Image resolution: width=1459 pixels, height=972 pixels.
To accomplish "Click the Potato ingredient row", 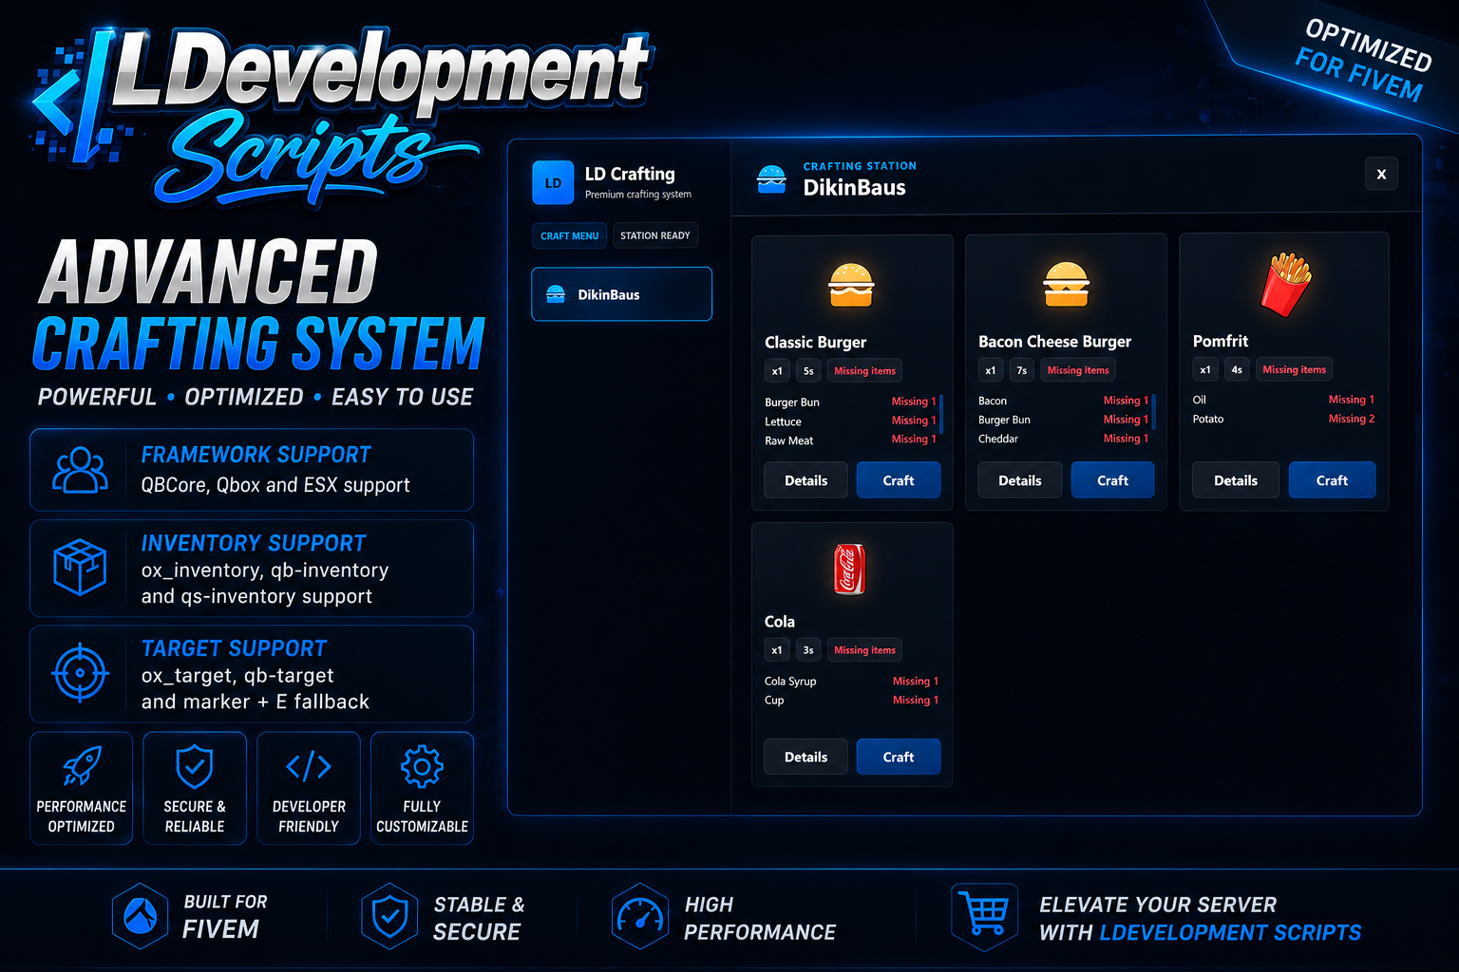I will (x=1283, y=419).
